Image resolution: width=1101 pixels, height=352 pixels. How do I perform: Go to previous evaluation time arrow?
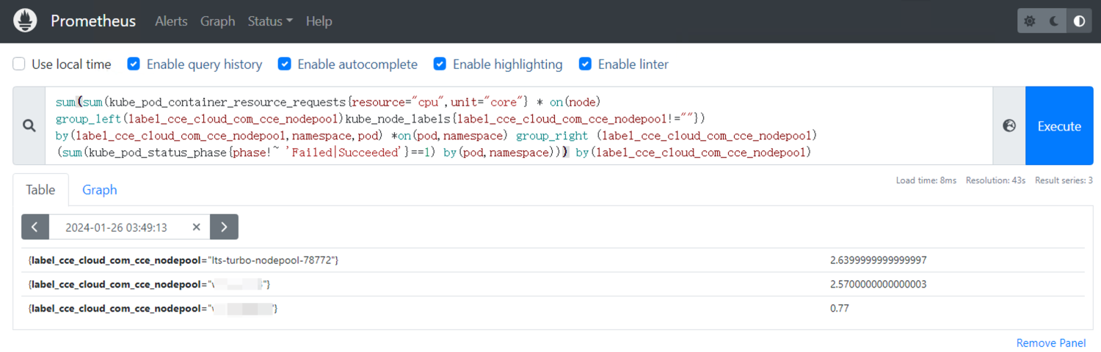35,227
